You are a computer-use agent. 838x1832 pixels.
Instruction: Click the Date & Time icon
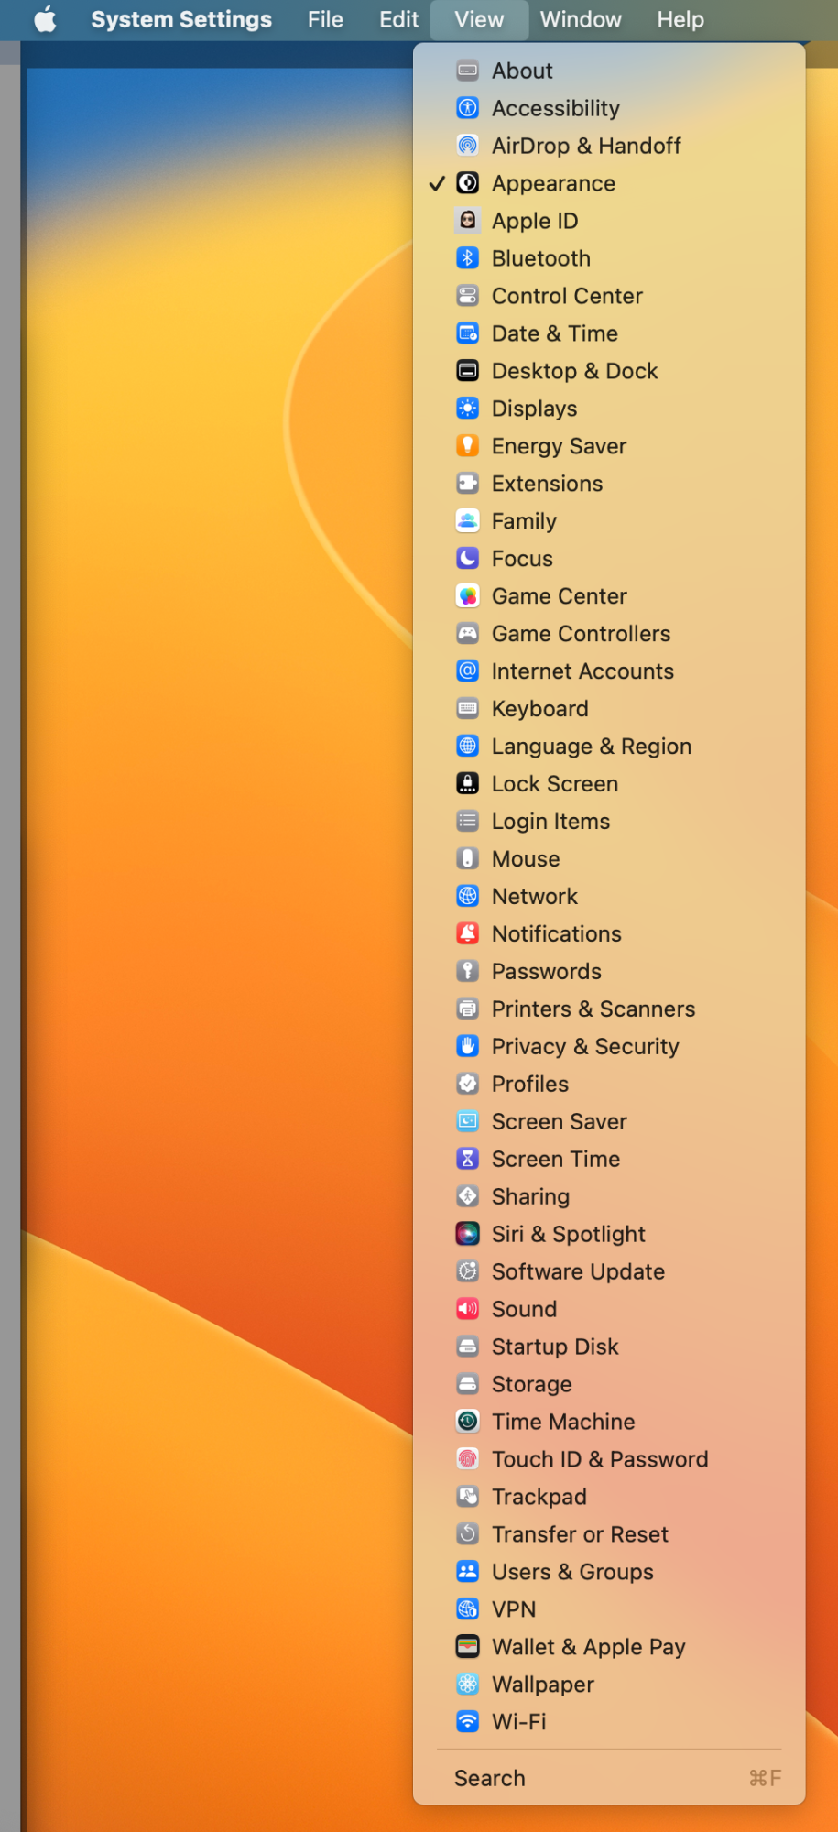pos(468,333)
